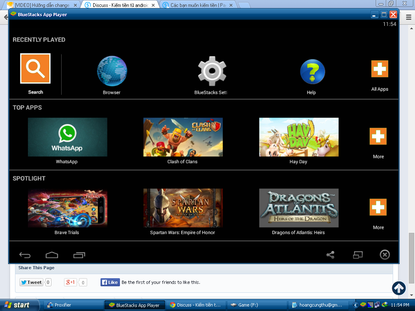
Task: Open All Apps orange plus icon
Action: click(x=379, y=69)
